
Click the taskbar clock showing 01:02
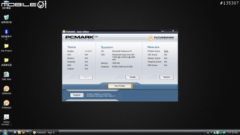(x=232, y=132)
